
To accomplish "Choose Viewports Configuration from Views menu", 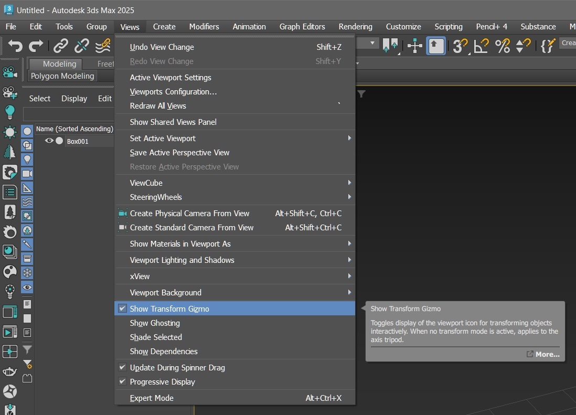I will tap(173, 92).
